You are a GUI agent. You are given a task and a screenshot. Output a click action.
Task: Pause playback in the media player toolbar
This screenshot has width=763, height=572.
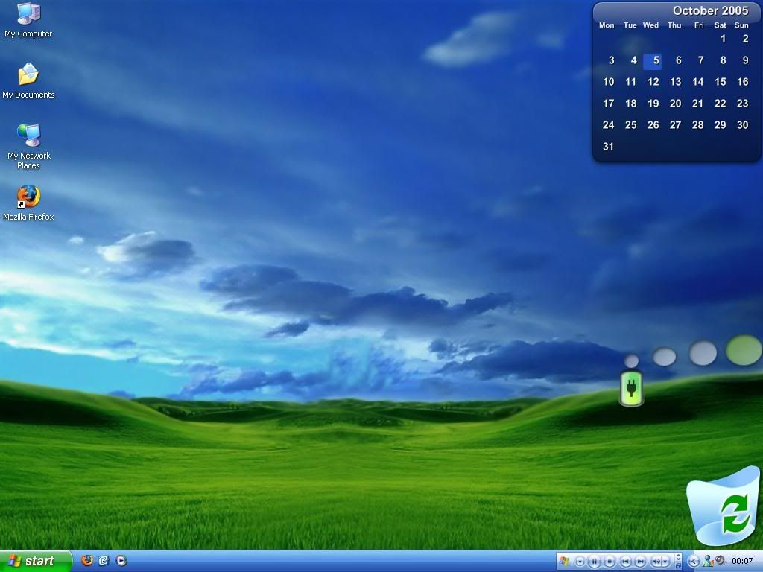[x=595, y=561]
